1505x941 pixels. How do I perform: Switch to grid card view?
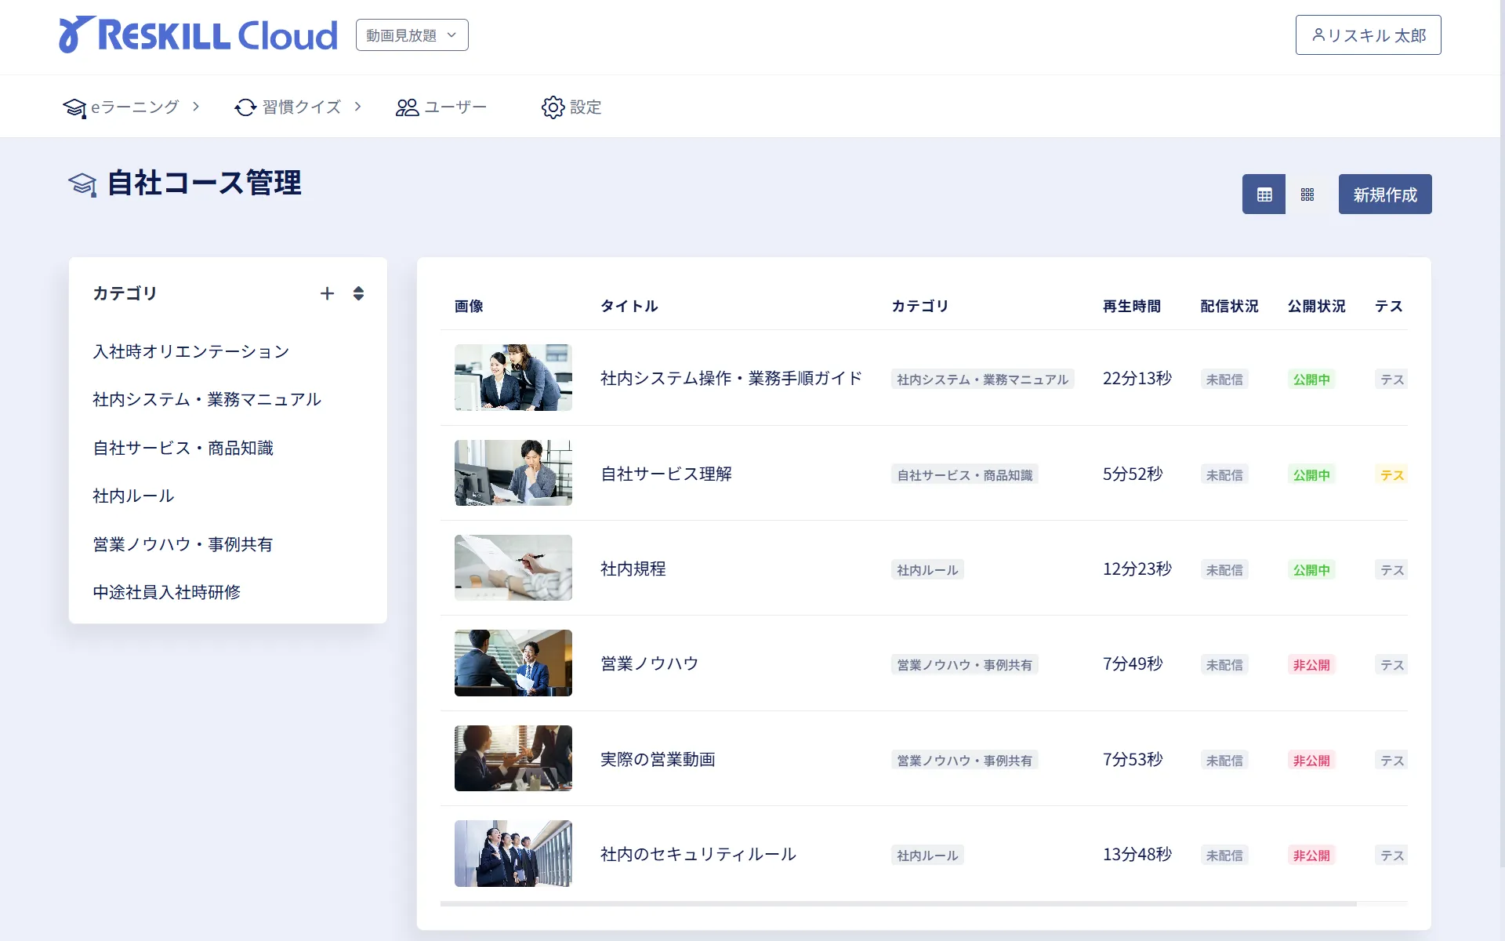pyautogui.click(x=1307, y=194)
